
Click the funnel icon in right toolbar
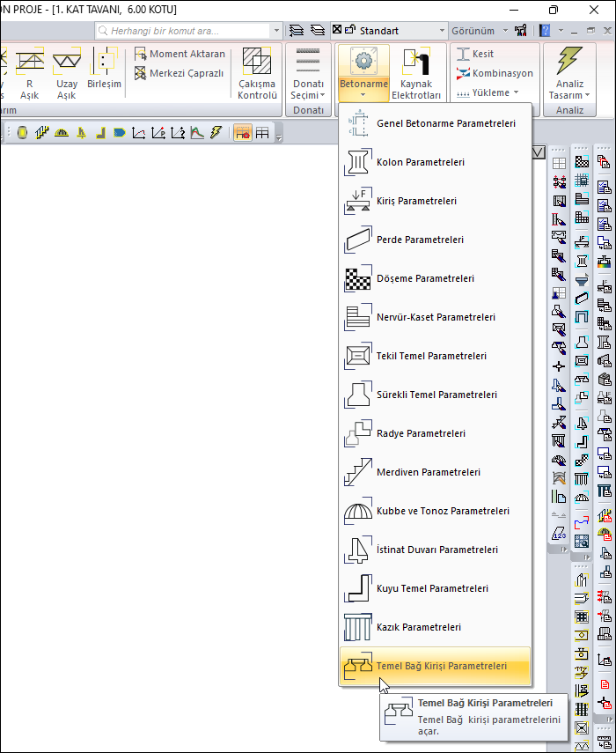pos(582,280)
